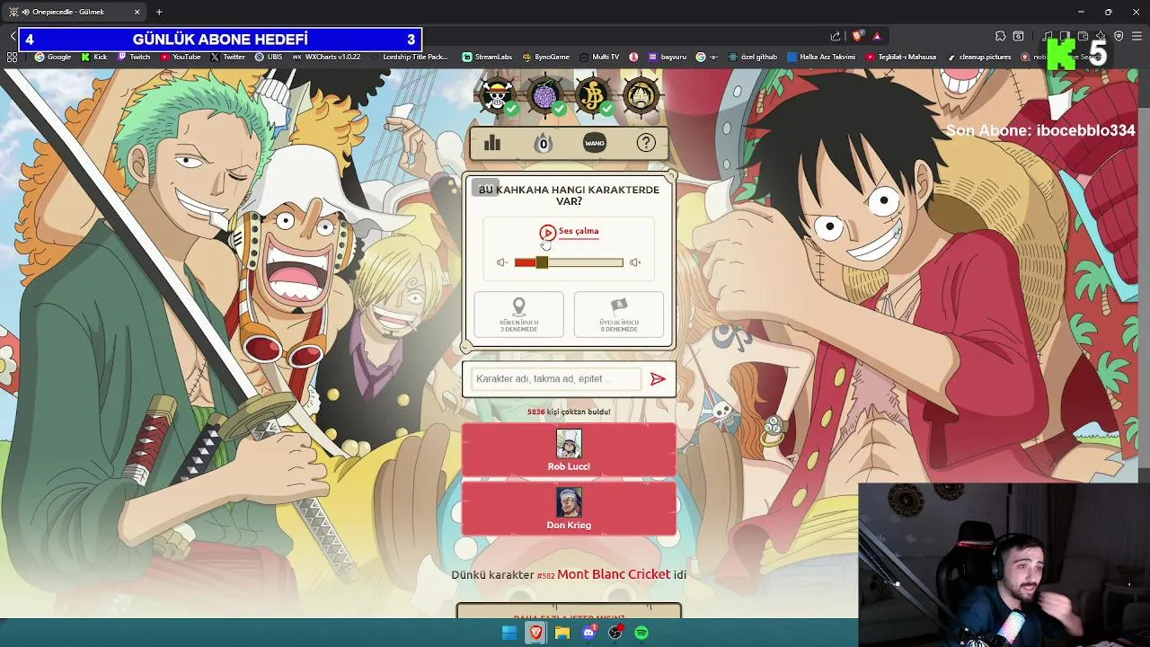Open the Twitch bookmark

click(x=134, y=57)
